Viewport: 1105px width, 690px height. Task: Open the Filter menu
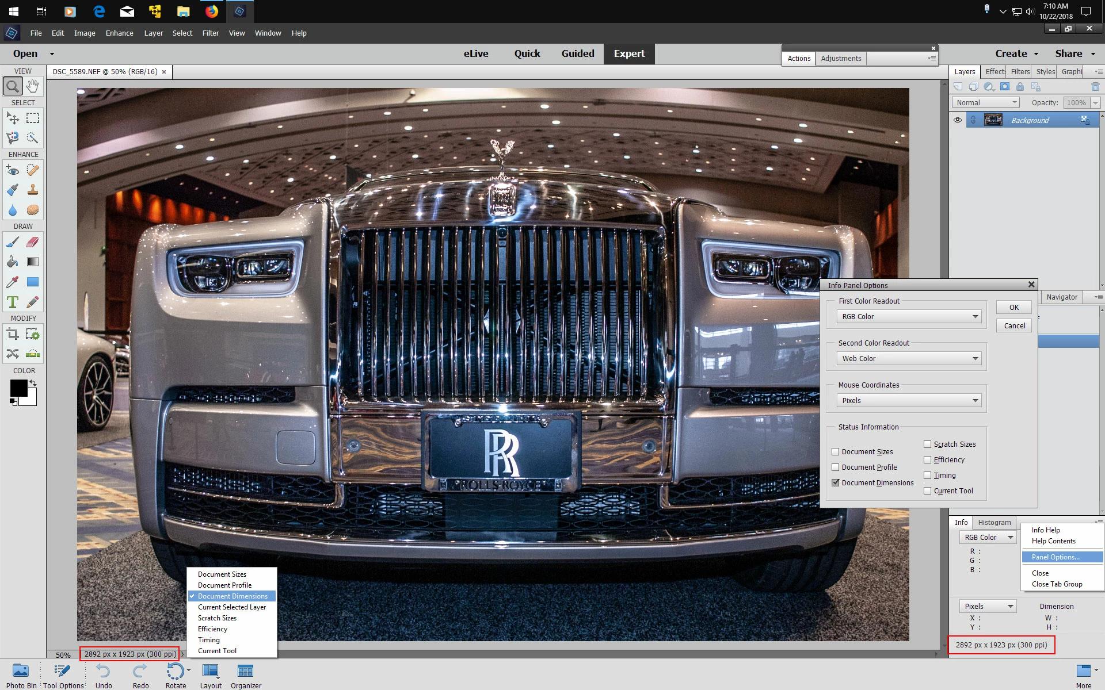210,33
